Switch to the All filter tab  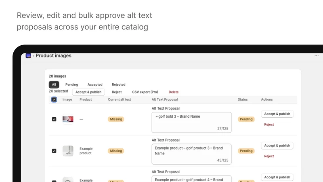pos(54,85)
